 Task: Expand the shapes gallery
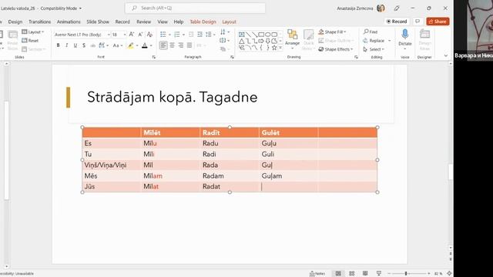click(x=280, y=48)
